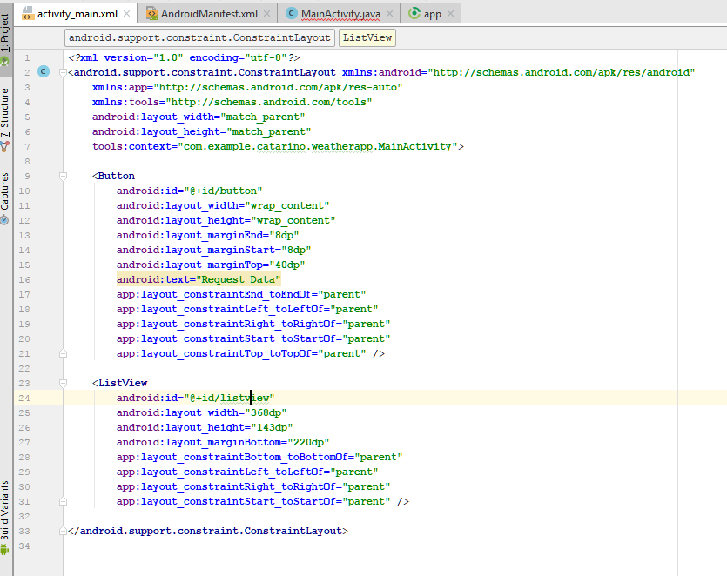Viewport: 727px width, 576px height.
Task: Click the Project panel icon
Action: tap(4, 61)
